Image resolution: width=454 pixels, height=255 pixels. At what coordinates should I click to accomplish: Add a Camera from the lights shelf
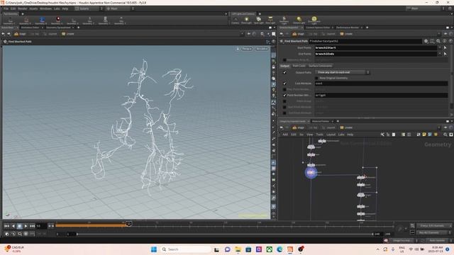tap(235, 21)
